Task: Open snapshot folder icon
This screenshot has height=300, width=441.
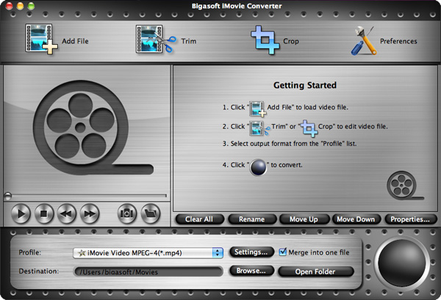Action: [x=150, y=213]
